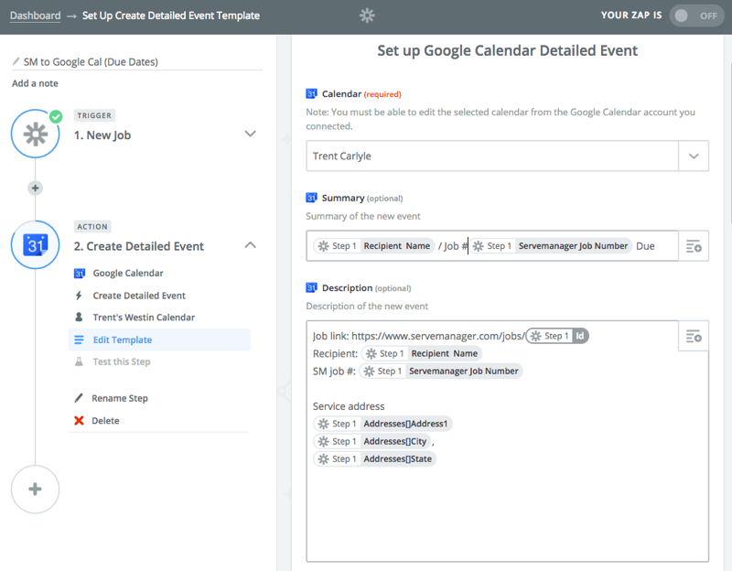Open the Trent Carlyle calendar dropdown
732x571 pixels.
(x=694, y=156)
